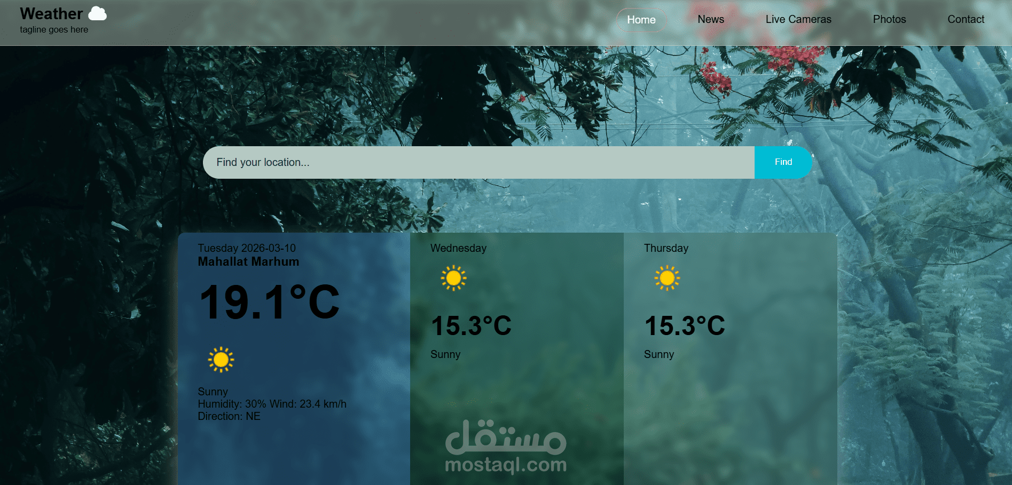Click the Weather site logo text
The width and height of the screenshot is (1012, 485).
point(50,13)
